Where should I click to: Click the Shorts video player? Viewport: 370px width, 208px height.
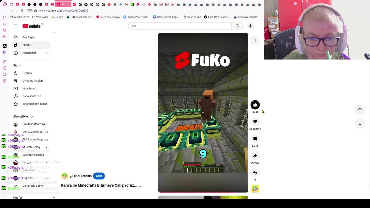[203, 113]
